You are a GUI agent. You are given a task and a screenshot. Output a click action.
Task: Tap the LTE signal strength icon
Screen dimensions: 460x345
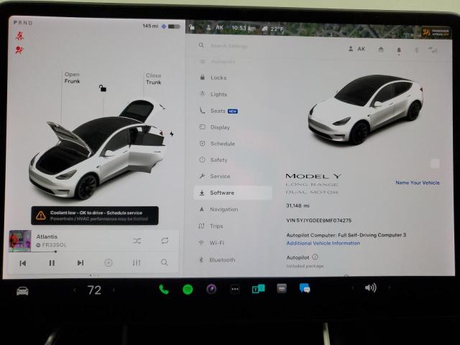pyautogui.click(x=433, y=50)
